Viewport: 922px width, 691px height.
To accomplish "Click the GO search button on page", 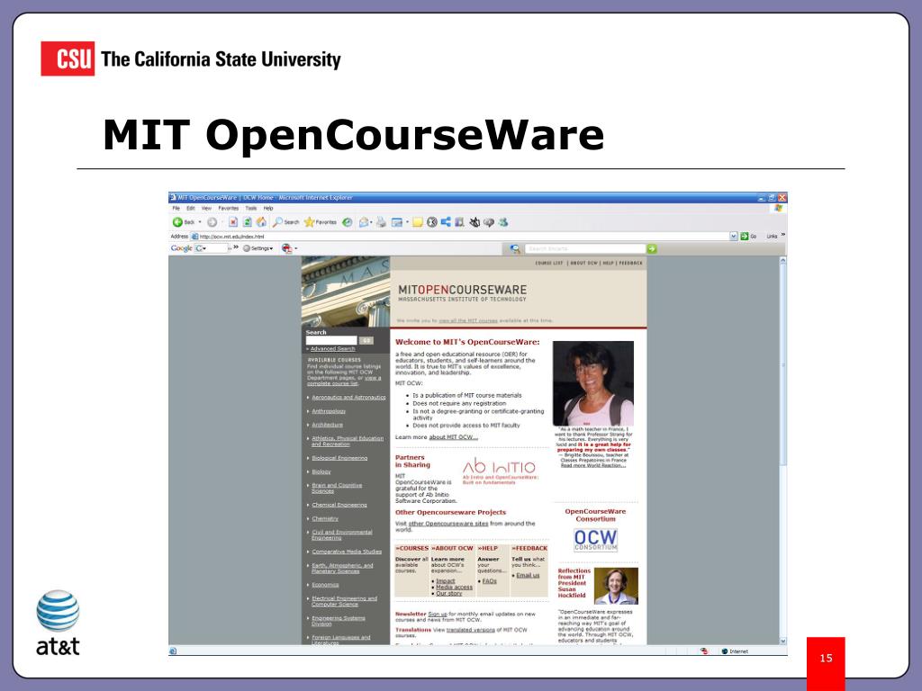I will pyautogui.click(x=366, y=340).
